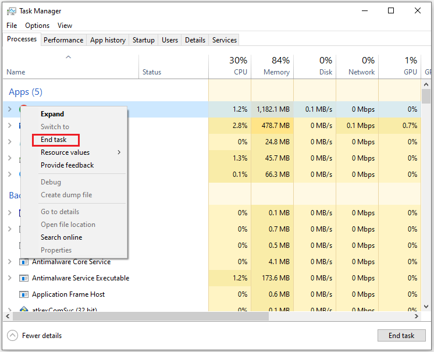Click the Task Manager title bar icon
This screenshot has width=434, height=352.
12,11
